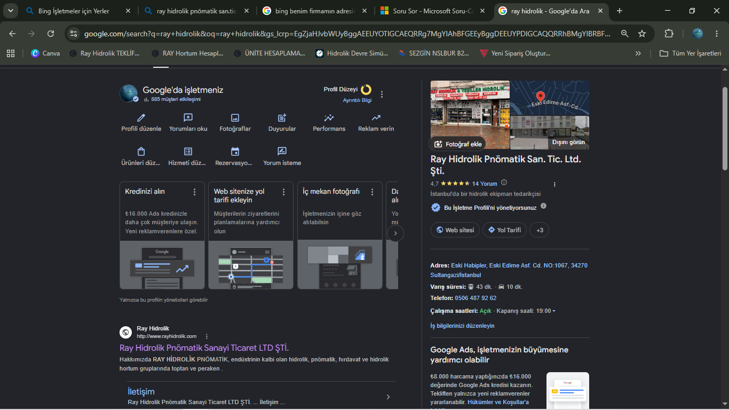
Task: Click the Fotoğraf ekle button
Action: pyautogui.click(x=458, y=144)
